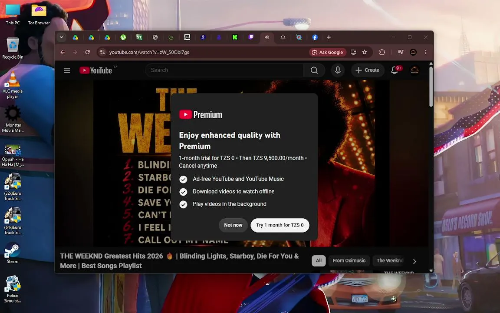The image size is (500, 313).
Task: Select the From Oximusic chip
Action: pyautogui.click(x=349, y=261)
